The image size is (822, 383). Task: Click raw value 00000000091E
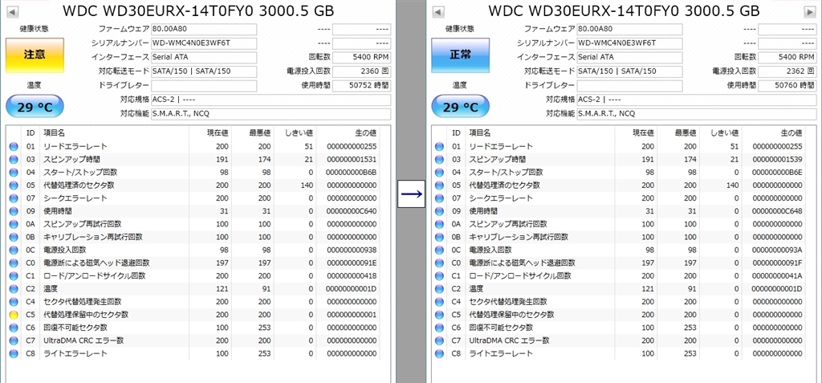coord(352,263)
